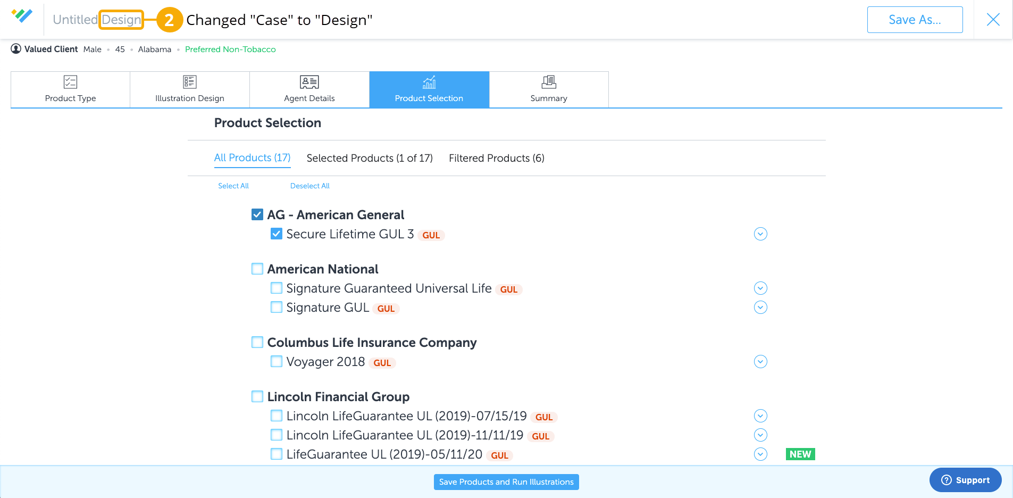The width and height of the screenshot is (1013, 498).
Task: Click the Select All link
Action: coord(233,186)
